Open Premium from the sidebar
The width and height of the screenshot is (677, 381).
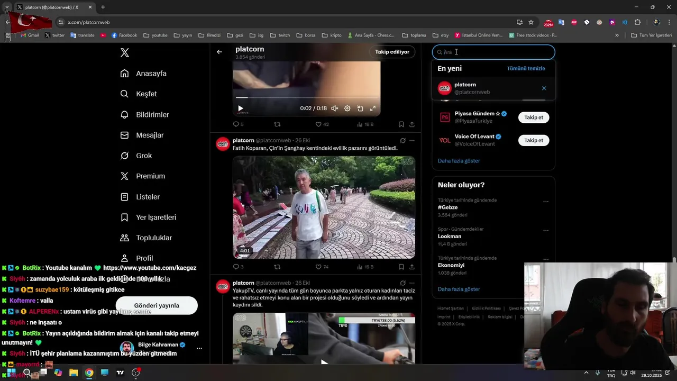(x=143, y=176)
